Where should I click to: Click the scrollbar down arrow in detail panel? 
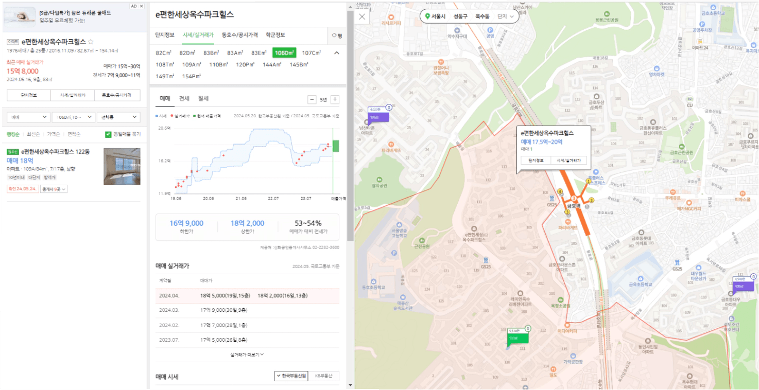tap(350, 385)
